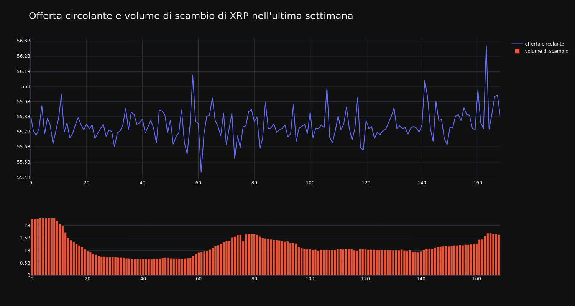This screenshot has width=575, height=306.
Task: Click the blue line swatch in legend
Action: click(517, 44)
